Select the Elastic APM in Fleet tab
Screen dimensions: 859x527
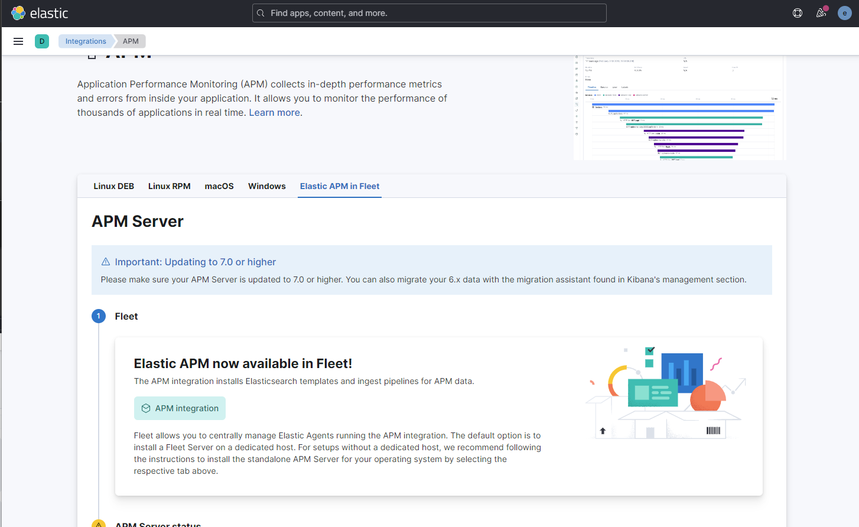pyautogui.click(x=340, y=186)
